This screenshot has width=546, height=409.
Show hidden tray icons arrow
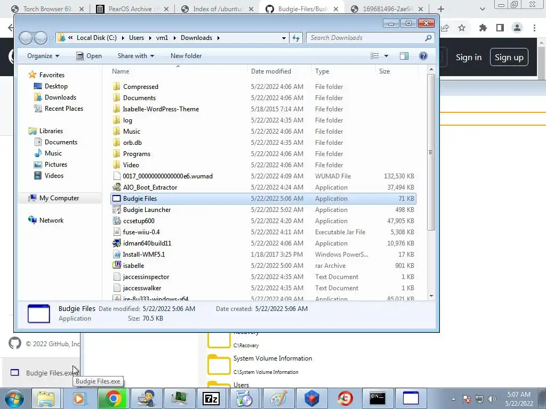(453, 399)
